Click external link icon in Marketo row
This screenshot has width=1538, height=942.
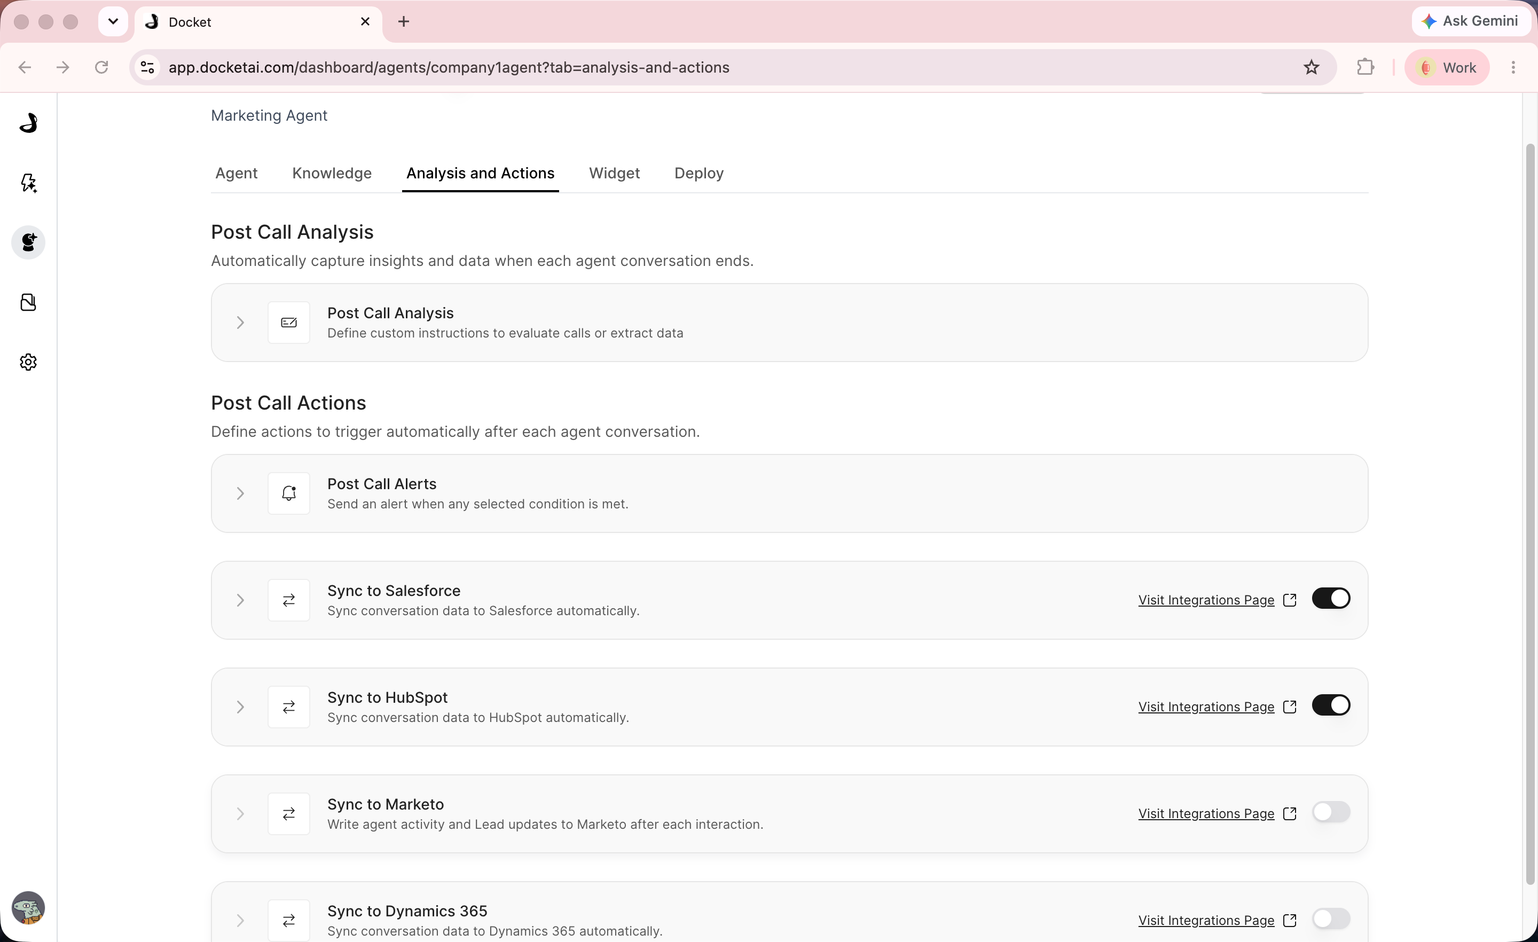pyautogui.click(x=1290, y=813)
